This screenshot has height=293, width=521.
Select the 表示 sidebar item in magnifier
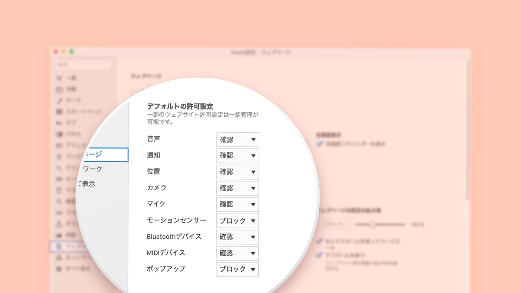pos(88,184)
